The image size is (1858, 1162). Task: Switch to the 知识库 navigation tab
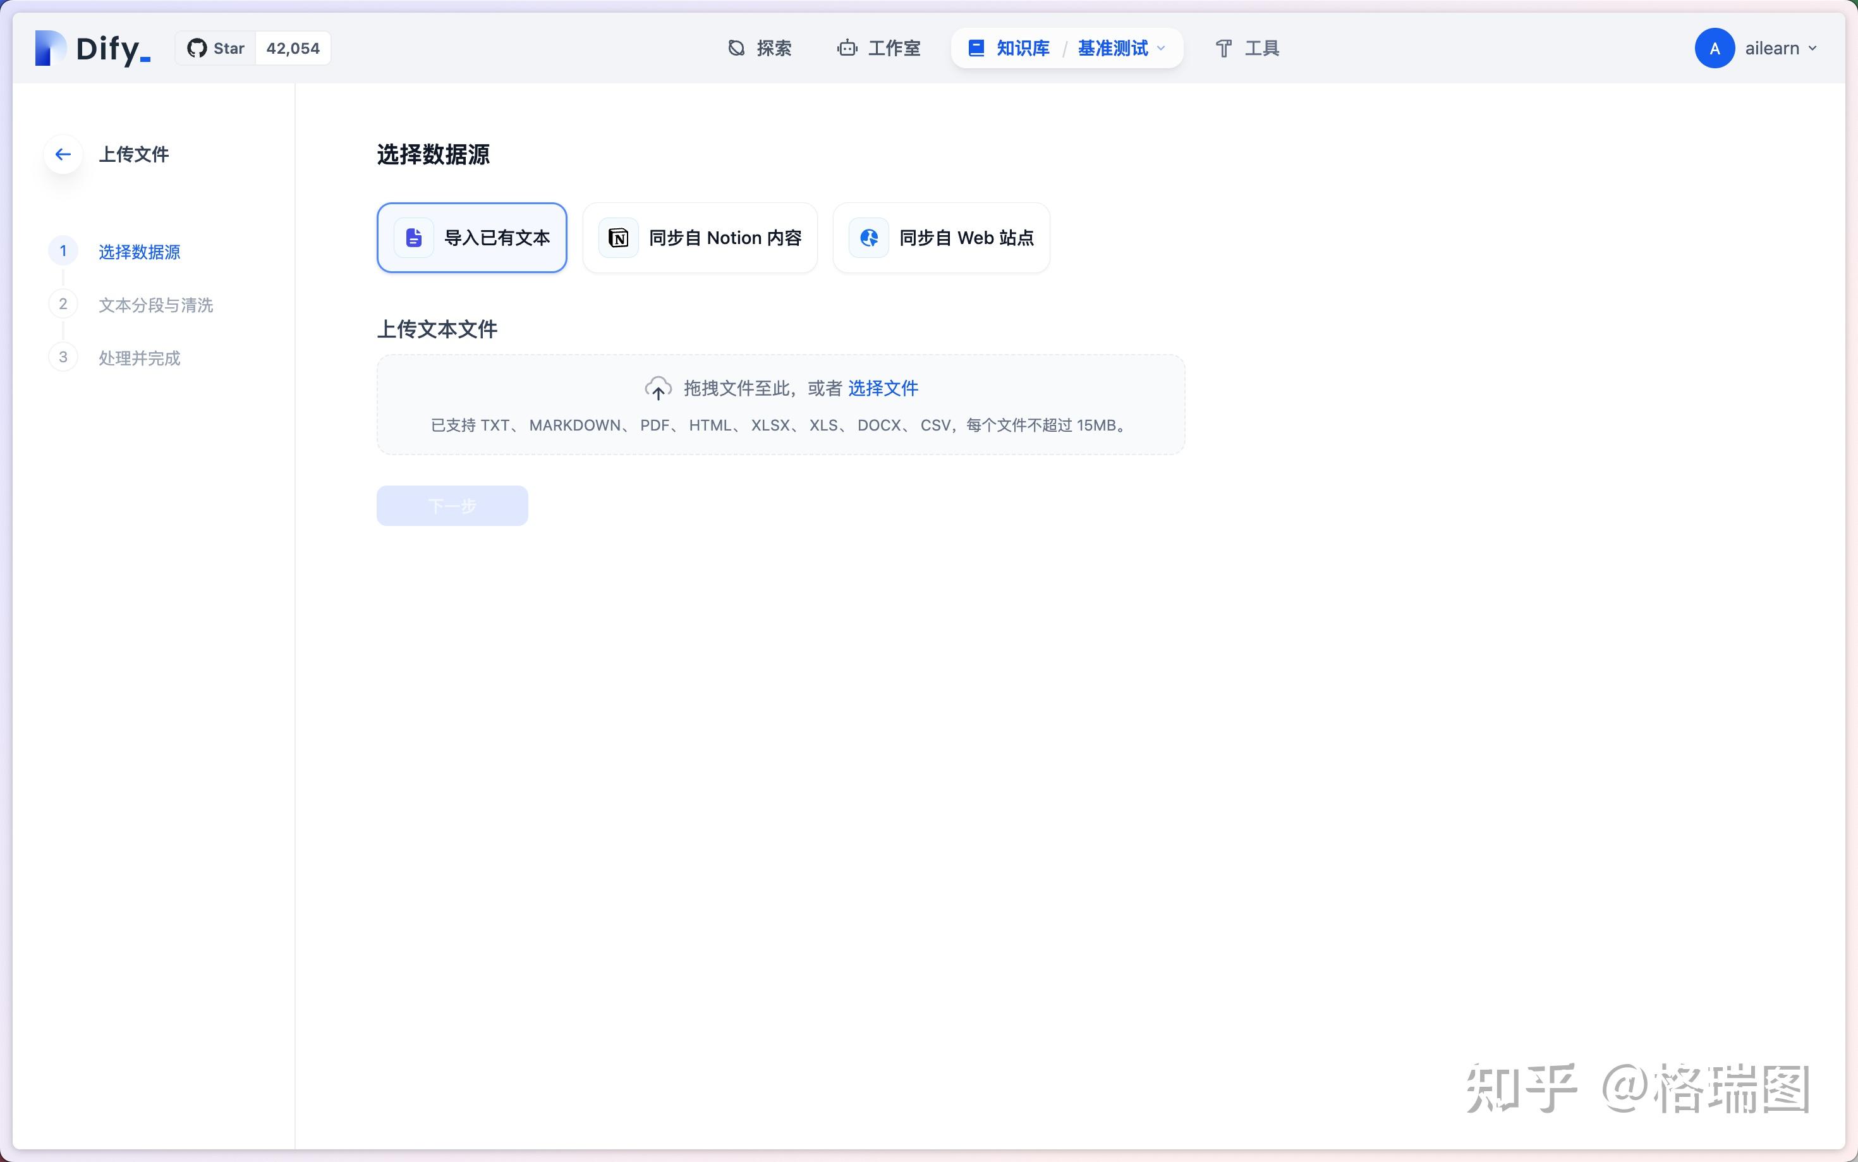(1023, 47)
